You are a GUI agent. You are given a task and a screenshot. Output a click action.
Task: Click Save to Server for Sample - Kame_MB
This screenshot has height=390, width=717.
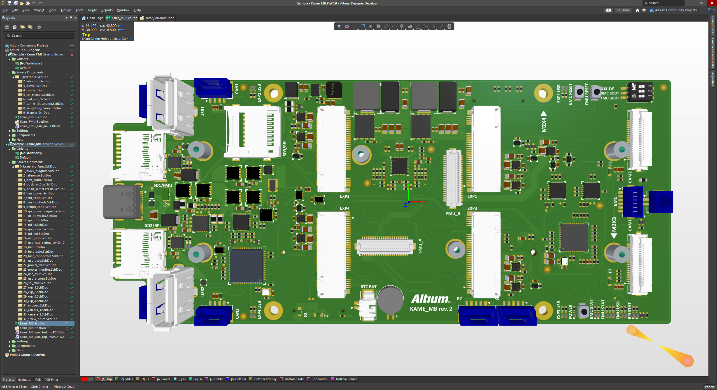[53, 144]
